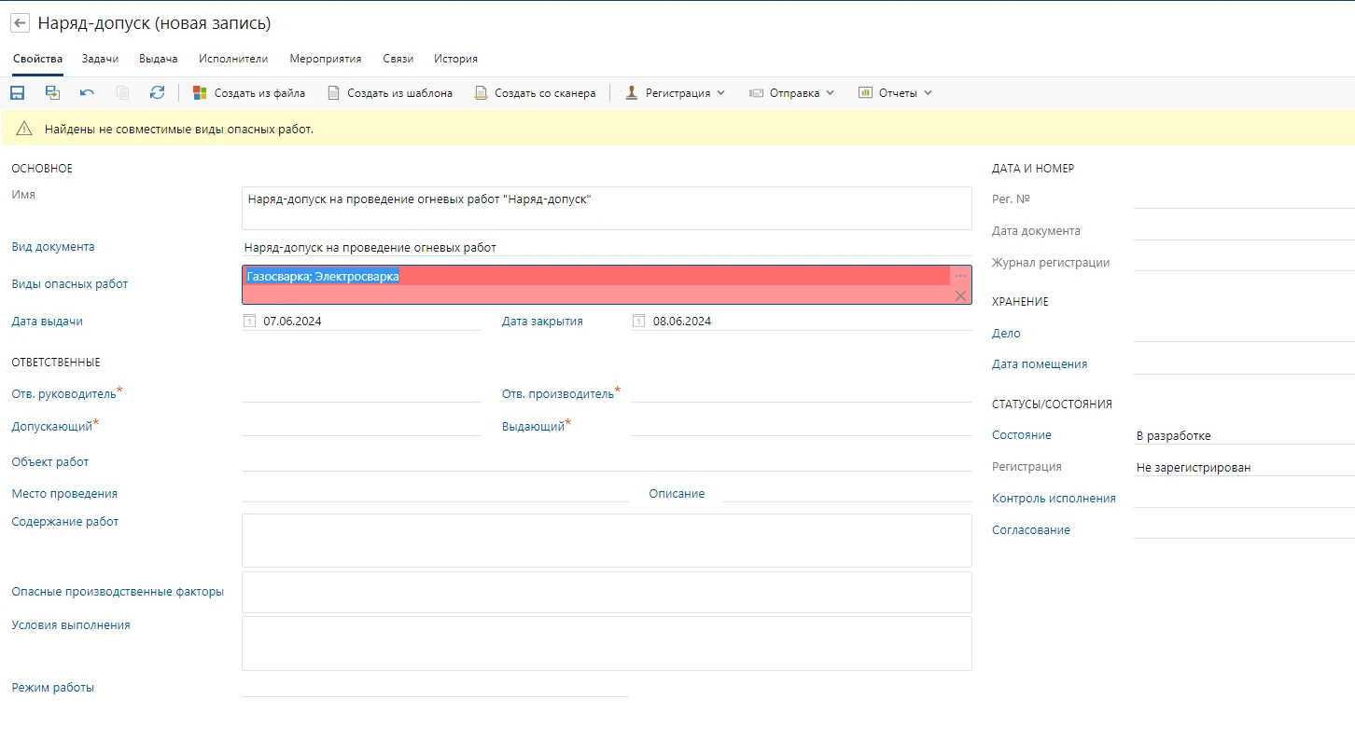Click the Отв. руководитель input field

(361, 393)
